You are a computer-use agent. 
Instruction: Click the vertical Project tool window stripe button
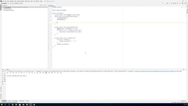[1, 8]
